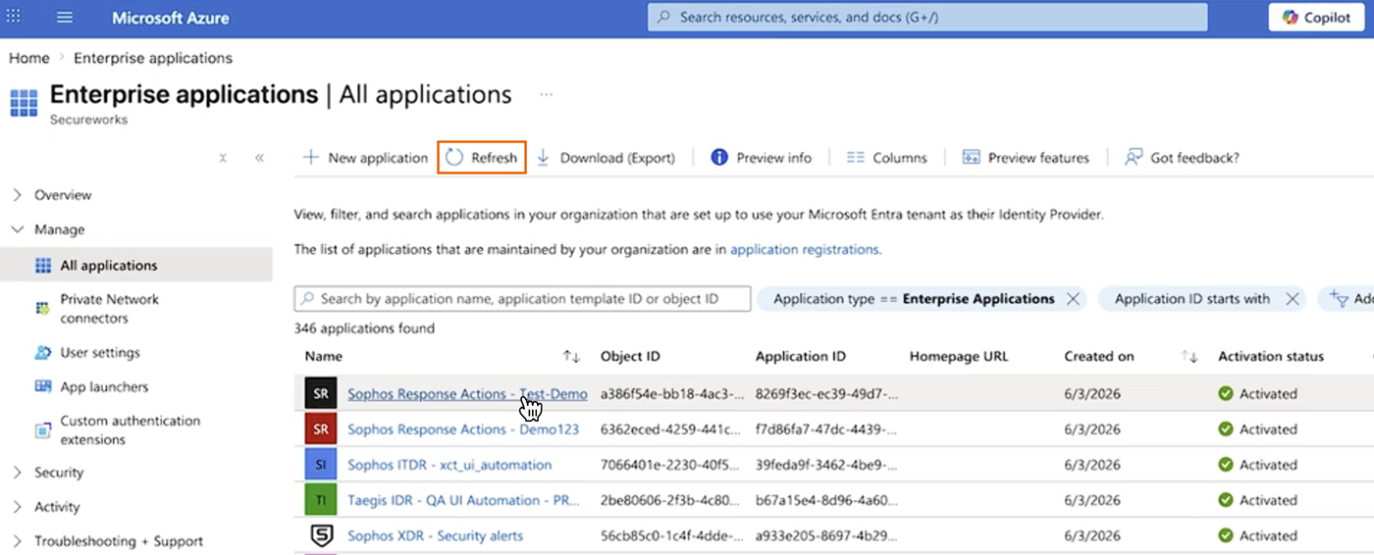
Task: Click Download (Export)
Action: pyautogui.click(x=605, y=158)
